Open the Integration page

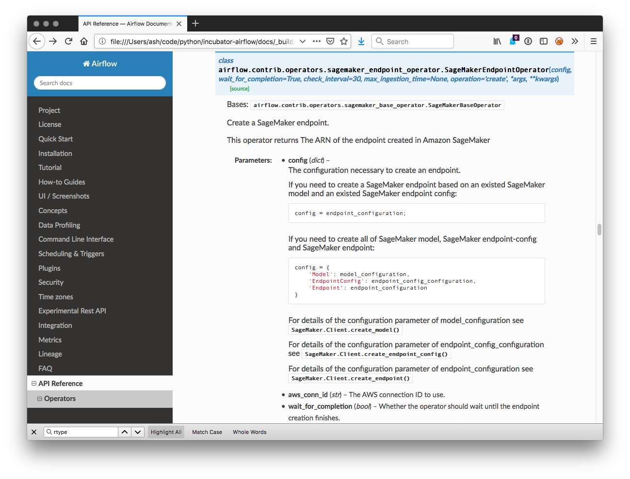click(x=55, y=325)
